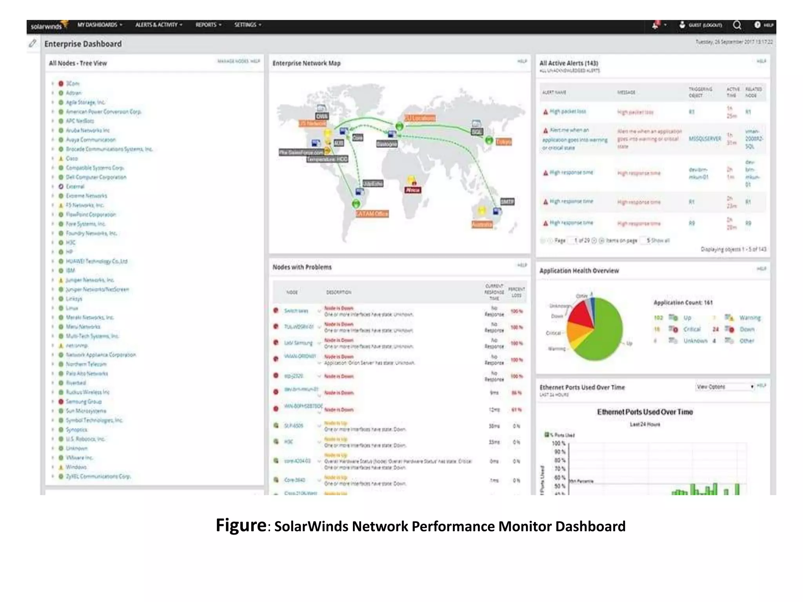Click the alert icon for High packet loss
This screenshot has width=803, height=602.
(545, 112)
